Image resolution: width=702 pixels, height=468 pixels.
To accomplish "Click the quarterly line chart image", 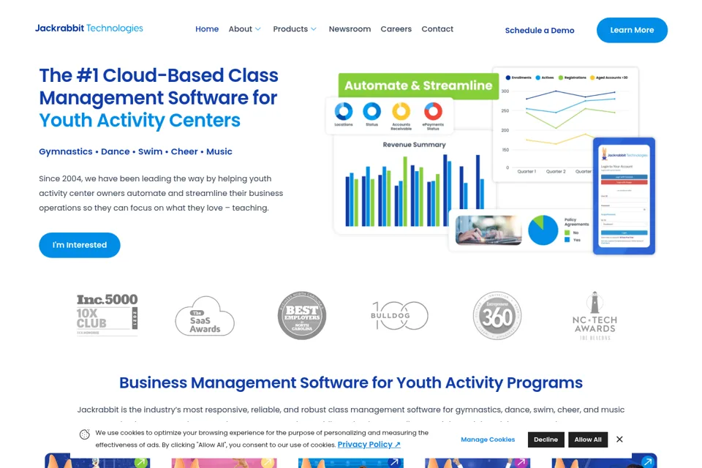I will pos(565,124).
